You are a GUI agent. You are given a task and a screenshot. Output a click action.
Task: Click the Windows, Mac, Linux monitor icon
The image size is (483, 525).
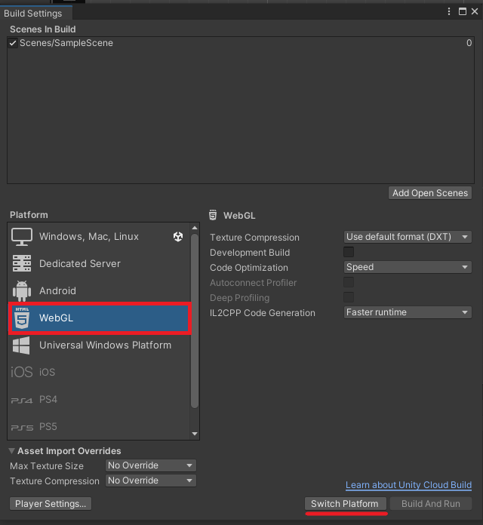[22, 237]
